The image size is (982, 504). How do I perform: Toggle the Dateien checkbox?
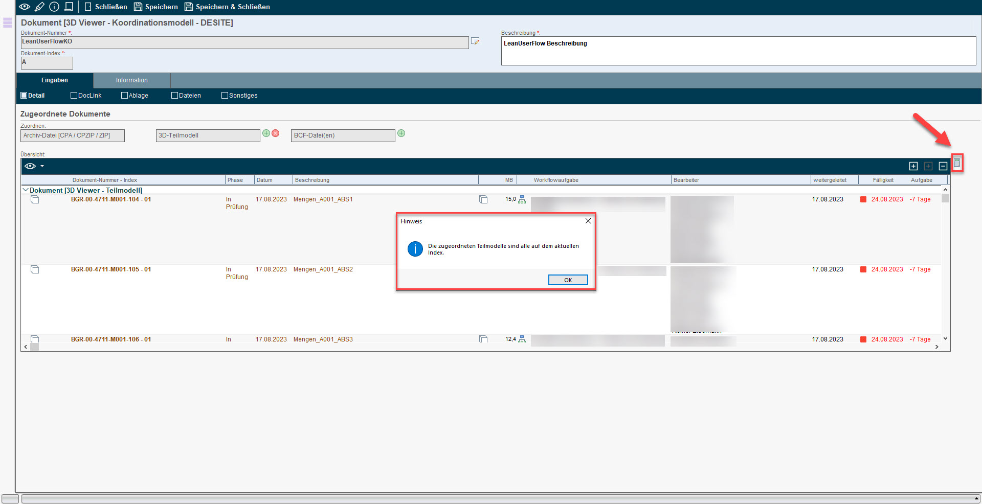click(x=174, y=96)
